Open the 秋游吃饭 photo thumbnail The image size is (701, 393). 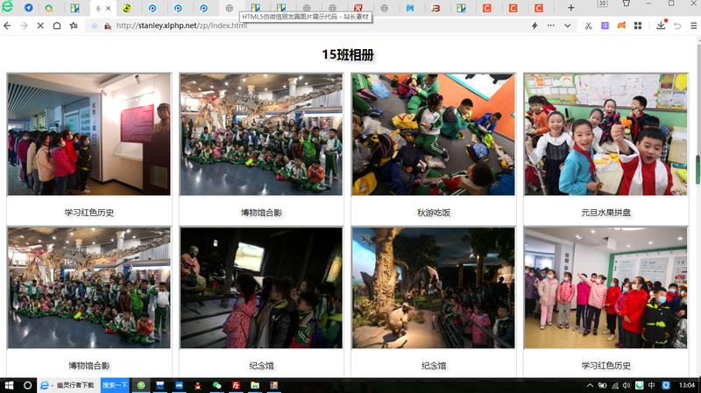coord(434,134)
